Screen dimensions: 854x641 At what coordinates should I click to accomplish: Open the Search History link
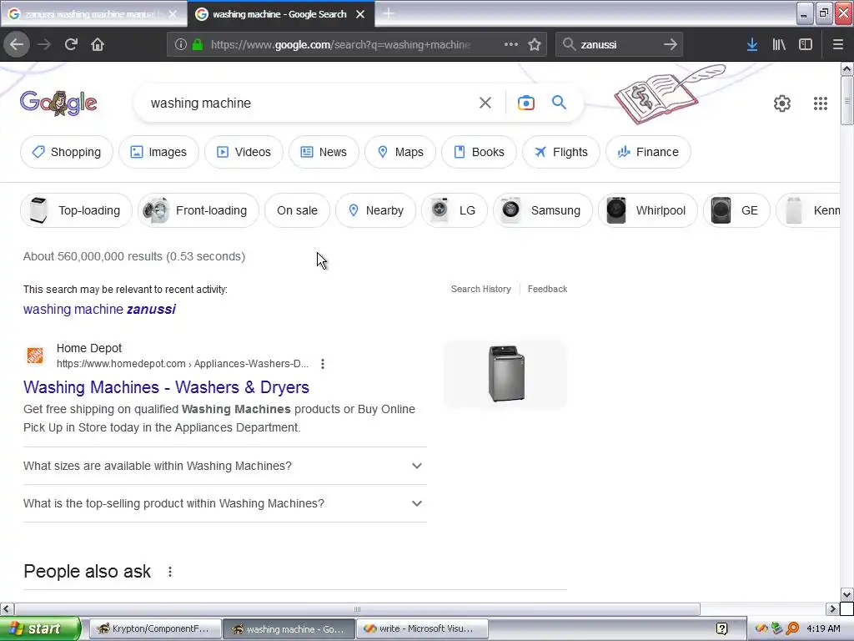click(x=481, y=289)
